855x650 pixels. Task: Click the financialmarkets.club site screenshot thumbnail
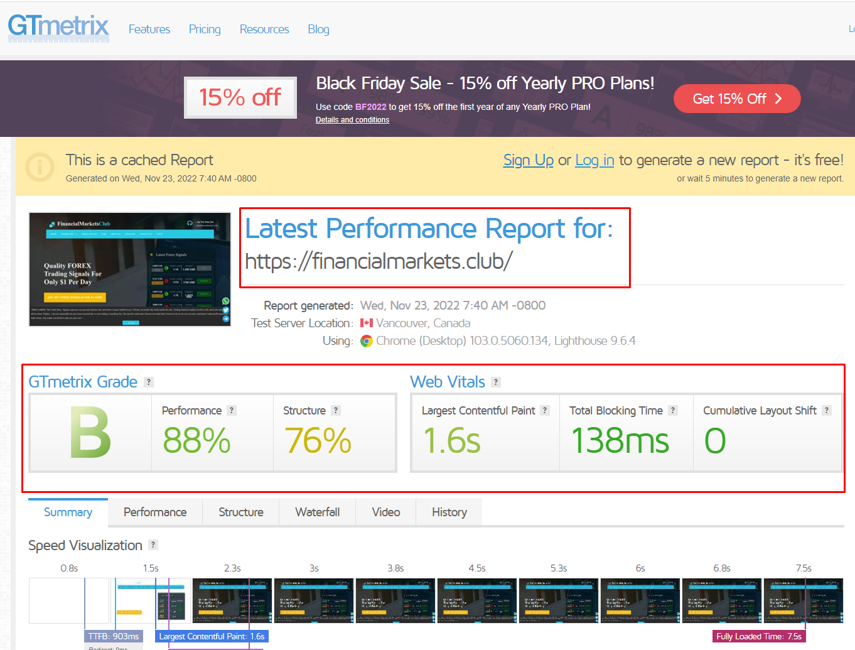(130, 269)
